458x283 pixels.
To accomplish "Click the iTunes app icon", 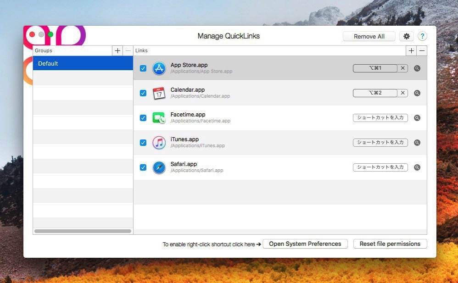I will [x=159, y=143].
